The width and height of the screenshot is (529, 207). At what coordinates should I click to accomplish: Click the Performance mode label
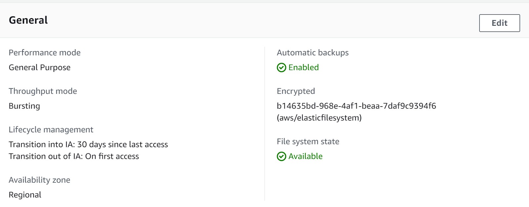(x=45, y=53)
